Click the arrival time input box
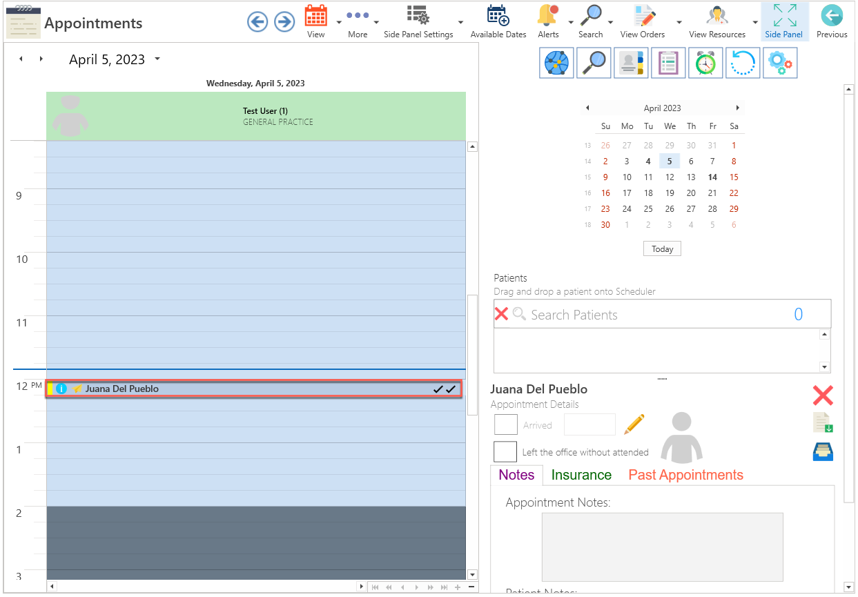The height and width of the screenshot is (597, 858). pyautogui.click(x=589, y=424)
